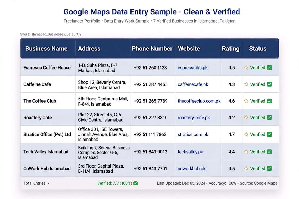This screenshot has width=299, height=199.
Task: Open the caffeinecafe.pk website link
Action: (x=193, y=84)
